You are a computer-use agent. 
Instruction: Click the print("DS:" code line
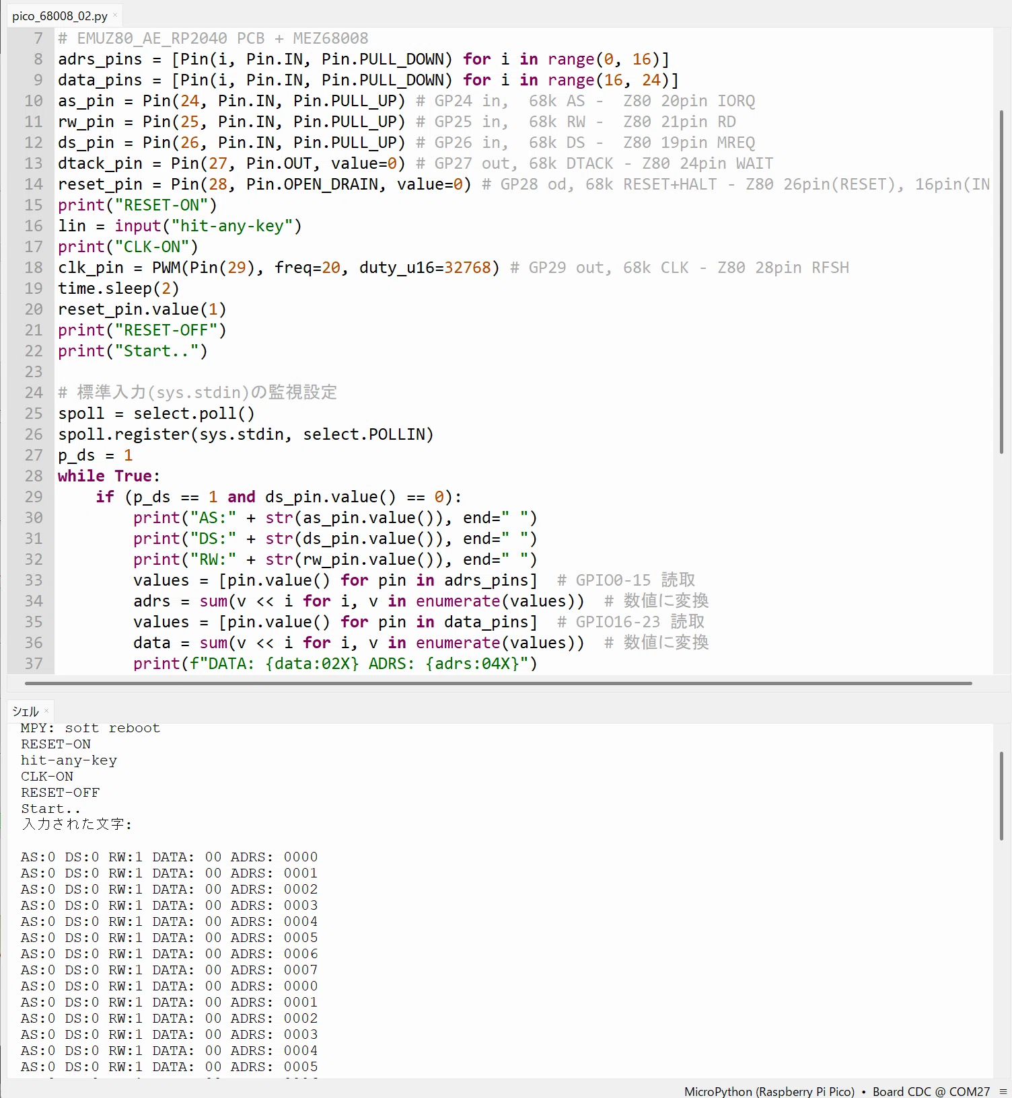coord(335,539)
